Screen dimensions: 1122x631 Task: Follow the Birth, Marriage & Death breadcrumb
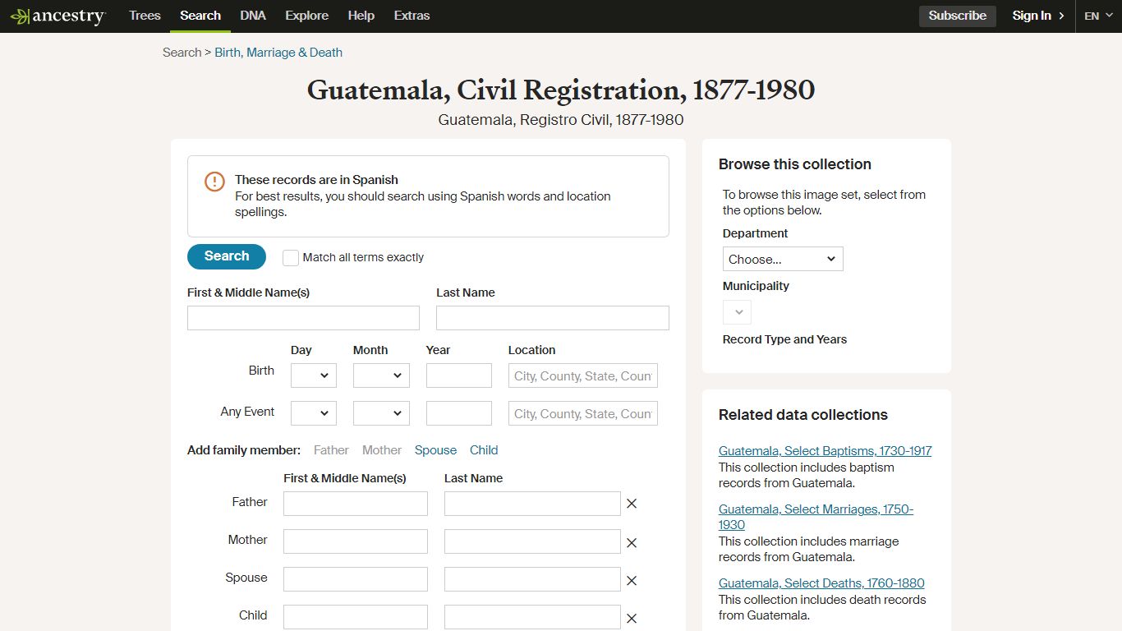click(x=278, y=53)
